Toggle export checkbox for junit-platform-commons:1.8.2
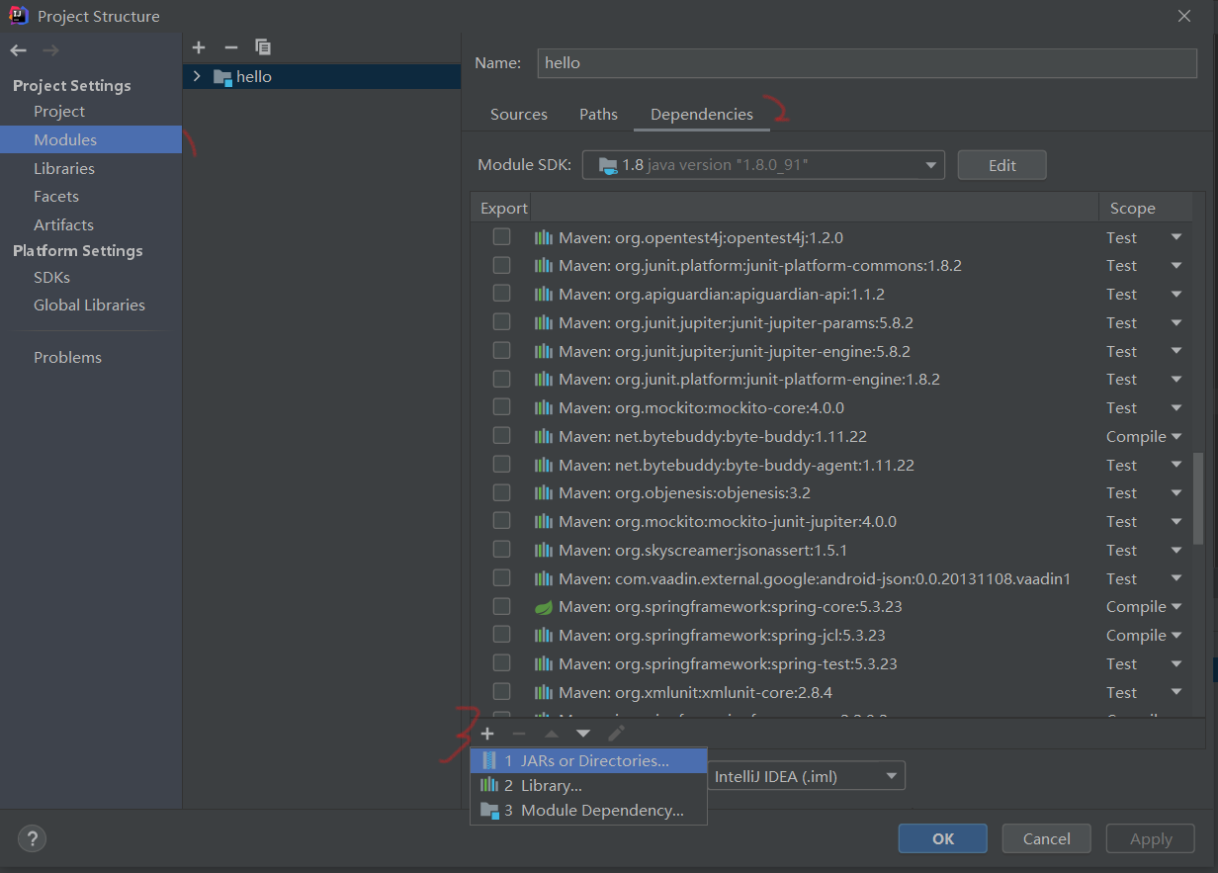1218x873 pixels. click(502, 266)
